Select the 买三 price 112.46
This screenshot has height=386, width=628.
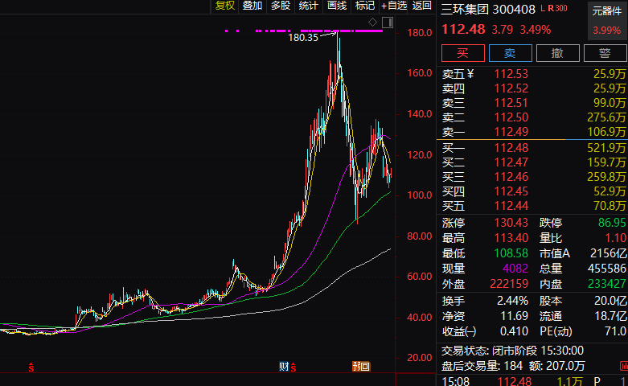pyautogui.click(x=511, y=177)
